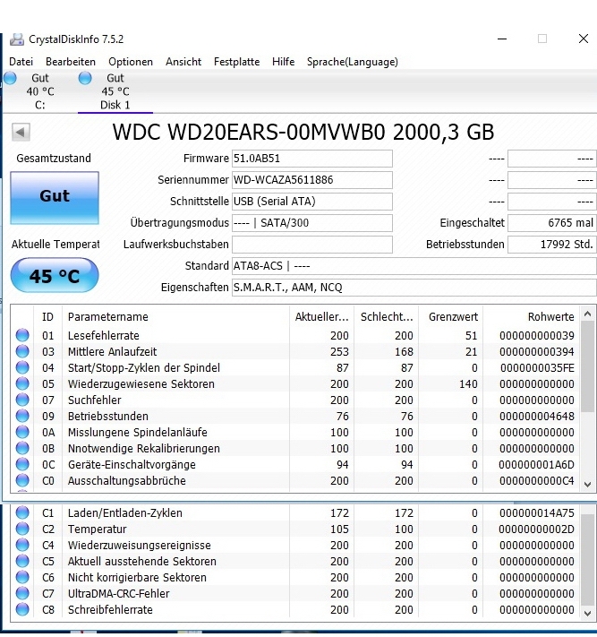Viewport: 597px width, 637px height.
Task: Click the Gut health status button
Action: 55,198
